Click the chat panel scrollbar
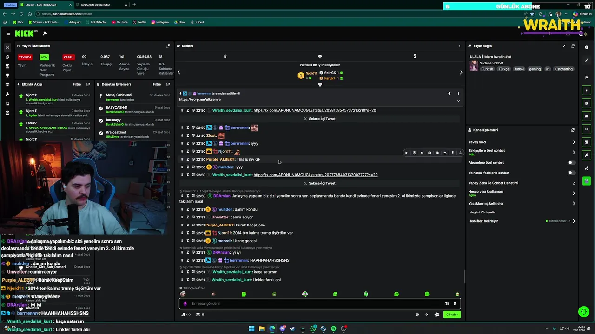 pos(464,277)
